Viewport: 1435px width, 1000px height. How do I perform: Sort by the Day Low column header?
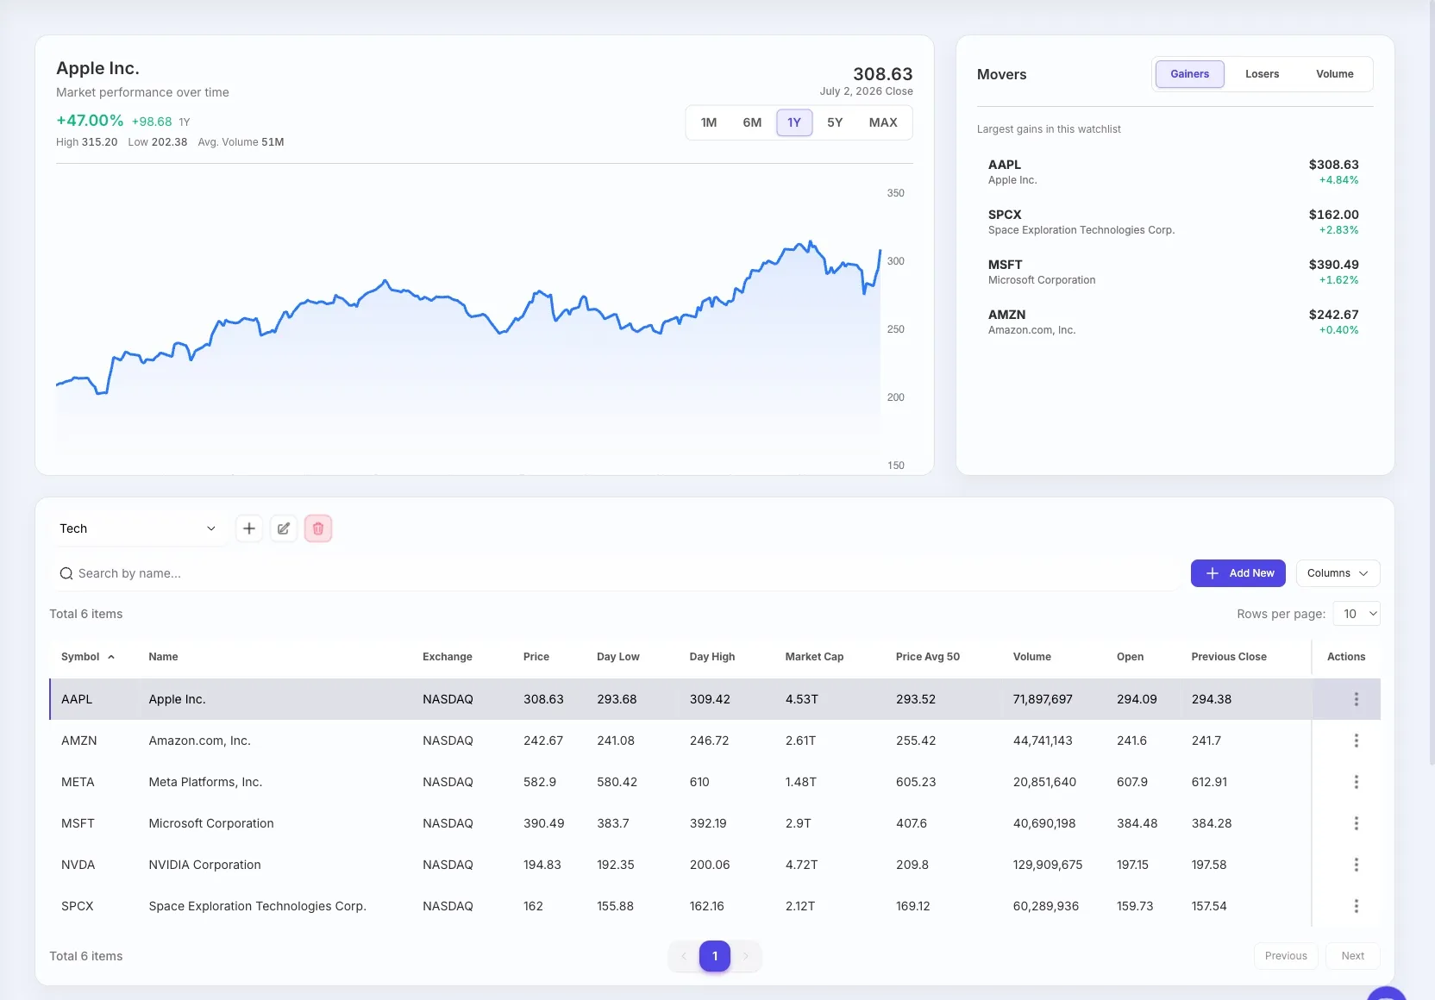[x=618, y=657]
